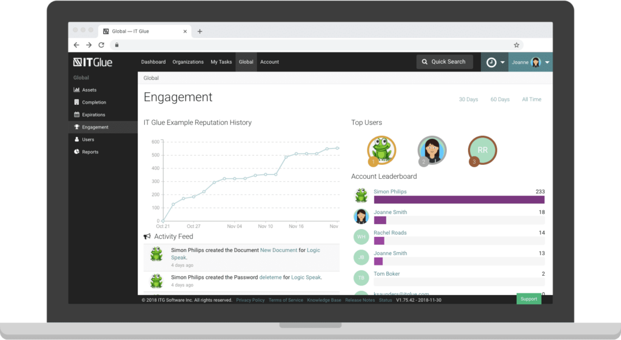Open Expirations in the sidebar
The image size is (621, 340).
pos(93,115)
